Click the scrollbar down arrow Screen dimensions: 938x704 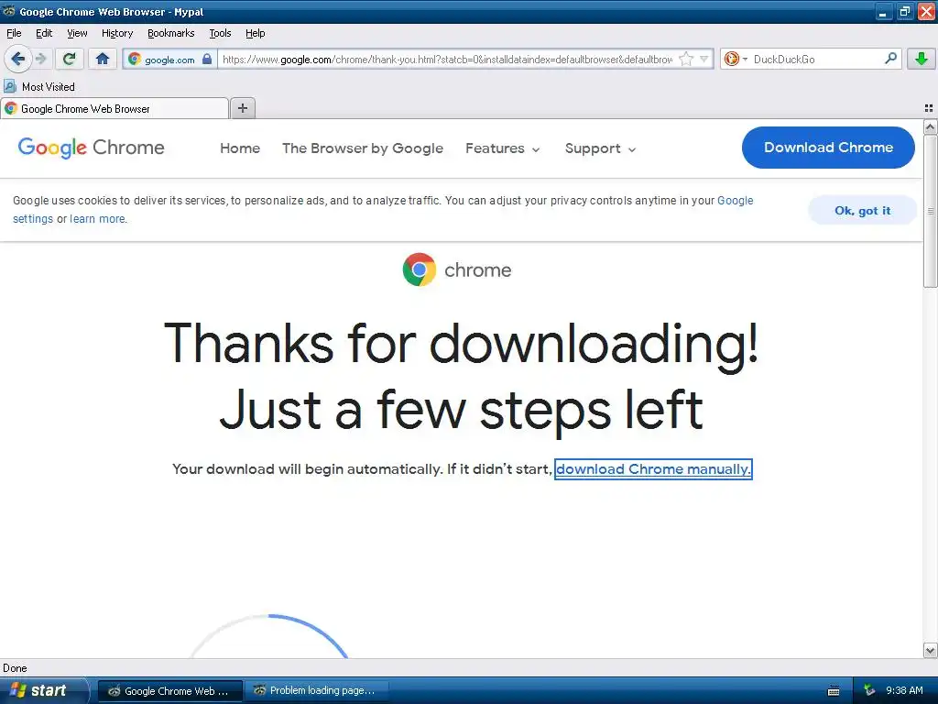[930, 650]
